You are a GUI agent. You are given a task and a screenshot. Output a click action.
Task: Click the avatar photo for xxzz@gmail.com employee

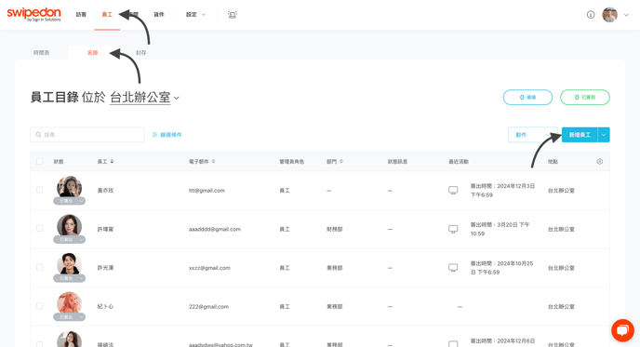coord(70,264)
